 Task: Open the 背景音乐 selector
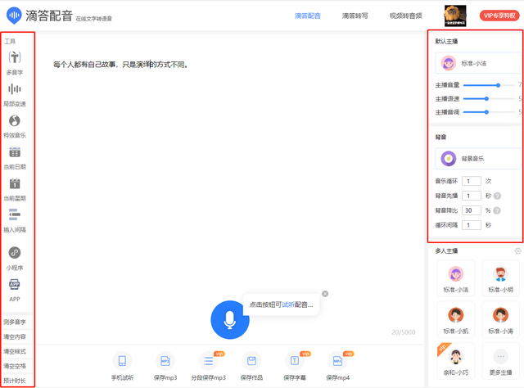point(478,159)
